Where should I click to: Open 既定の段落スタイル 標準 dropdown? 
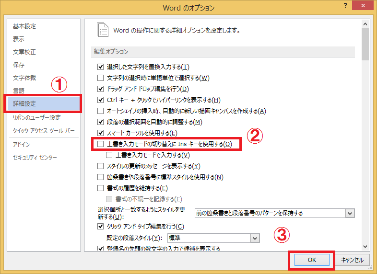[x=213, y=238]
